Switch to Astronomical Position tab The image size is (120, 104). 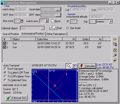coord(33,34)
